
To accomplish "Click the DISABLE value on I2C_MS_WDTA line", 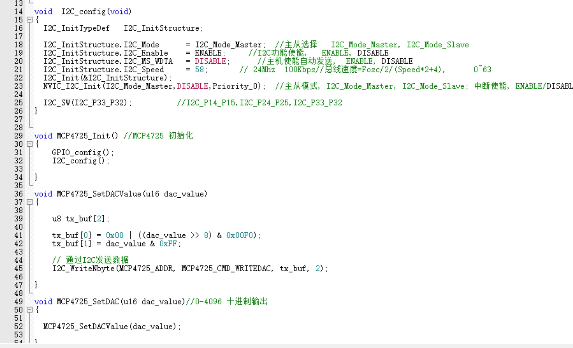I will (210, 61).
